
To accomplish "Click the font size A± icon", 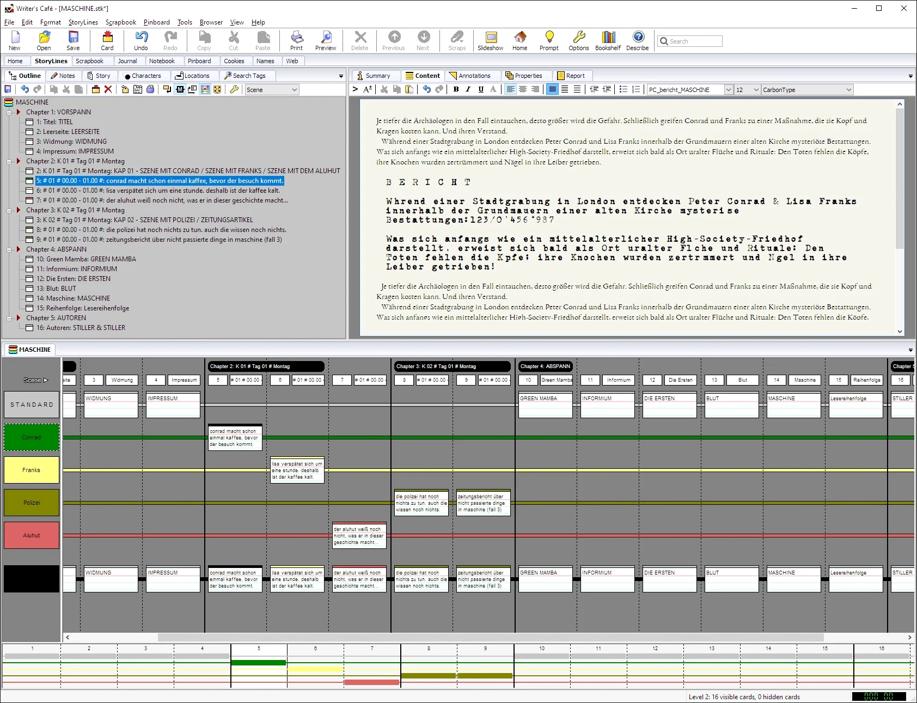I will (368, 89).
